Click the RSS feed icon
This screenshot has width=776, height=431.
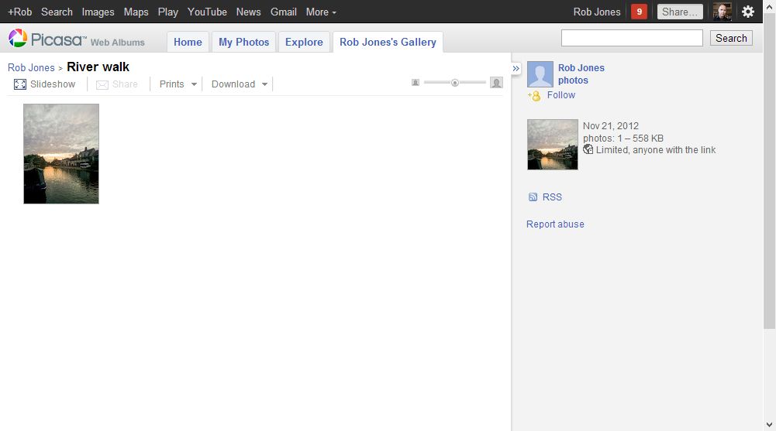533,197
